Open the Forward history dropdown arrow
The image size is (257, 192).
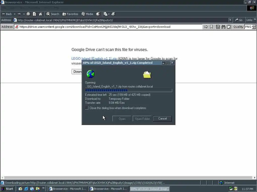(24, 14)
